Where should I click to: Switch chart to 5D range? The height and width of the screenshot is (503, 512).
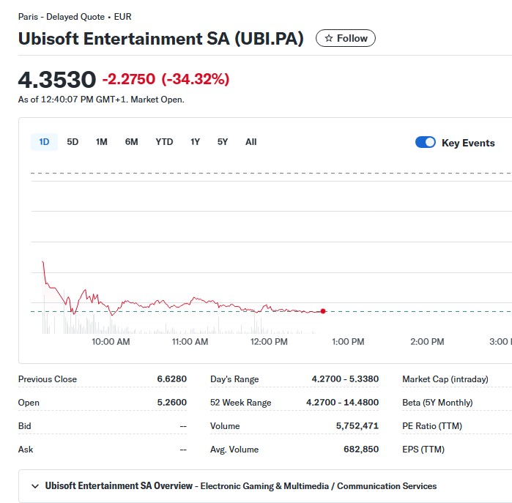[x=73, y=142]
